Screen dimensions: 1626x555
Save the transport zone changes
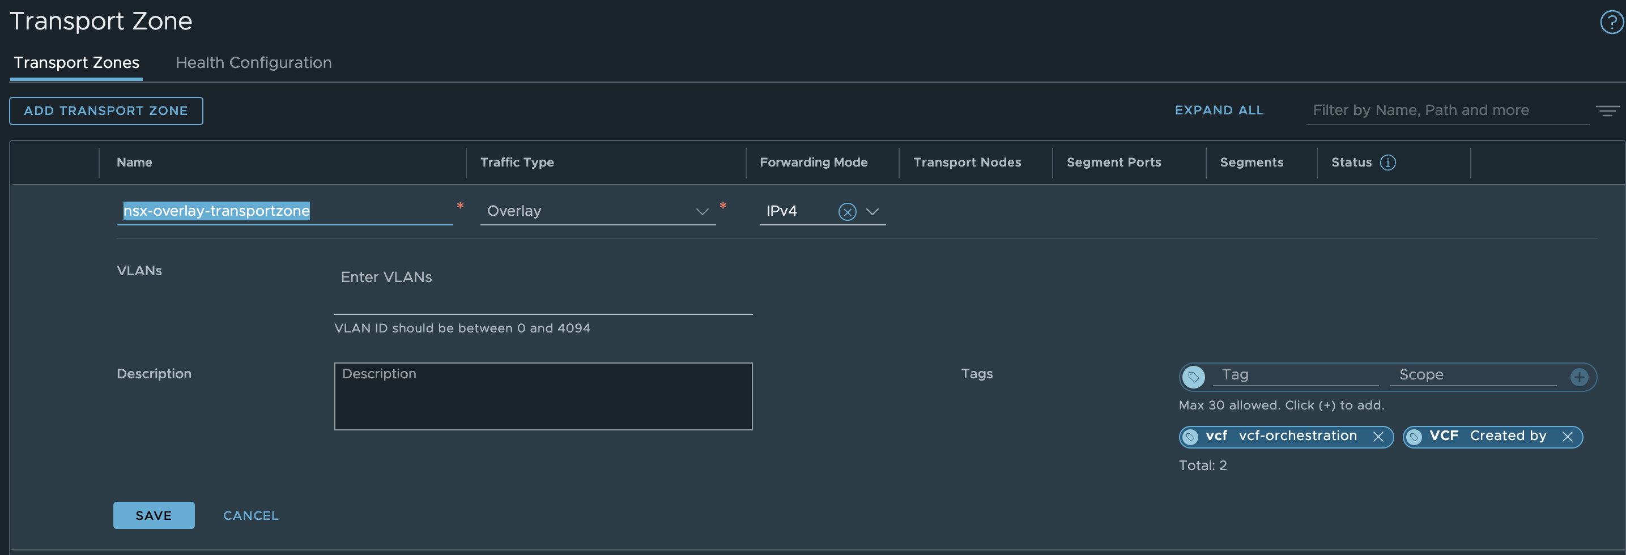pyautogui.click(x=154, y=515)
